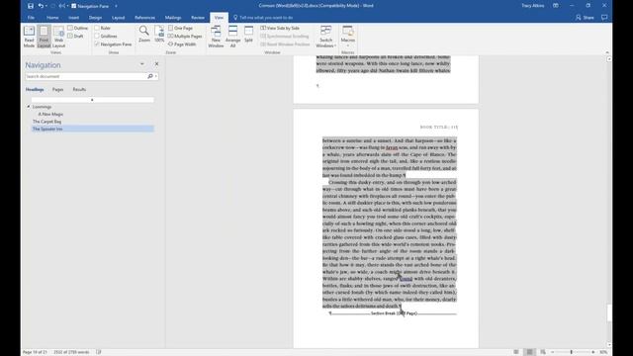Go to A New Magic heading

click(x=50, y=114)
